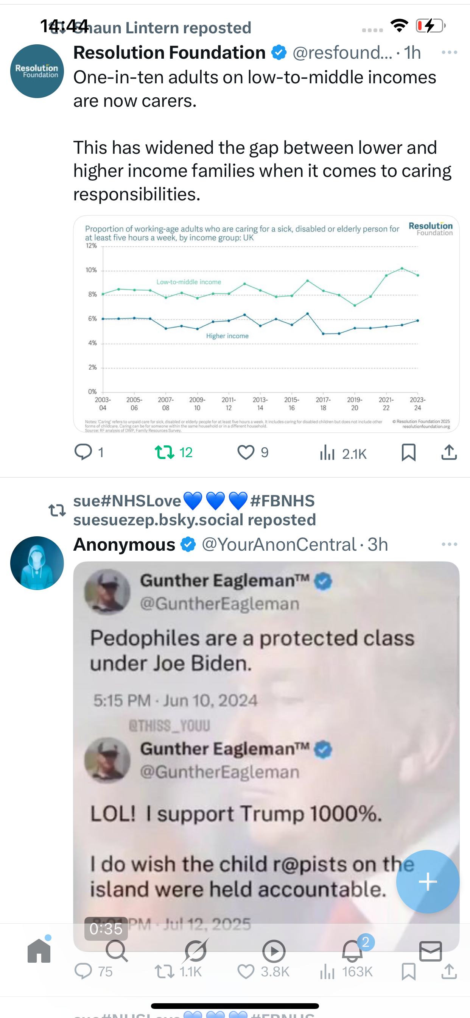Image resolution: width=470 pixels, height=1018 pixels.
Task: Undo repost on Resolution Foundation tweet
Action: (164, 452)
